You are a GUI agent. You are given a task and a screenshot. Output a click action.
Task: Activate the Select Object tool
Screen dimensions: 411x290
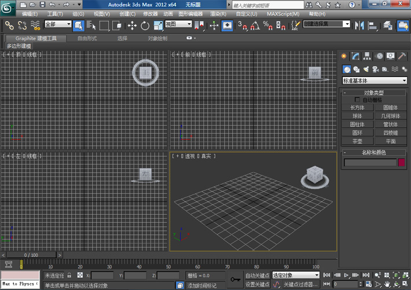click(x=78, y=25)
